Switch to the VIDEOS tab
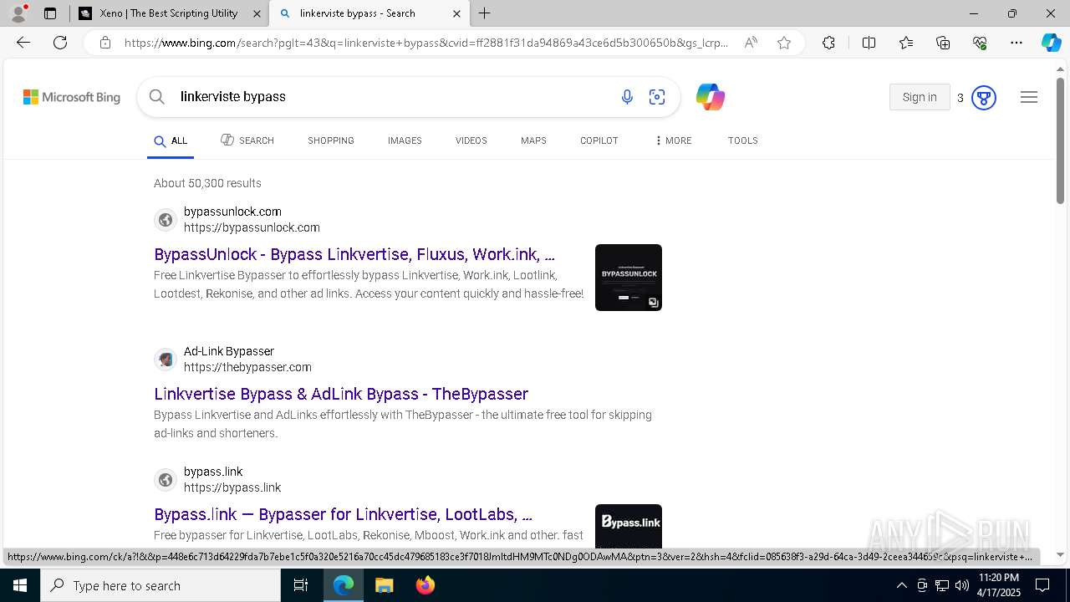 (x=471, y=140)
